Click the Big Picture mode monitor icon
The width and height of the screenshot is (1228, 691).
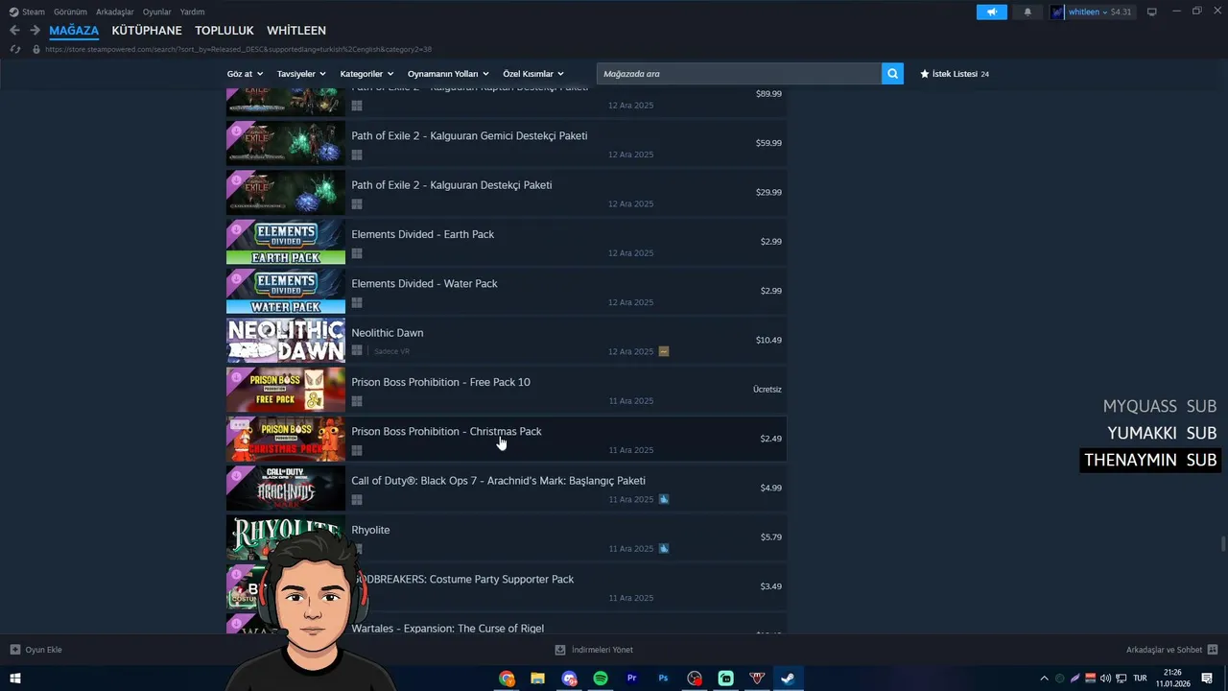[1152, 12]
